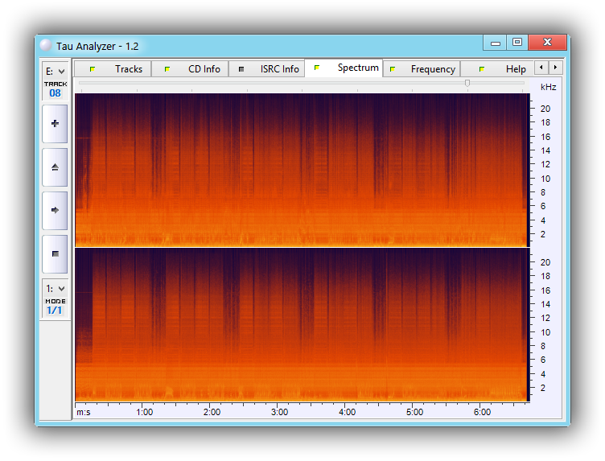605x461 pixels.
Task: Click the track number 08 display
Action: tap(55, 93)
